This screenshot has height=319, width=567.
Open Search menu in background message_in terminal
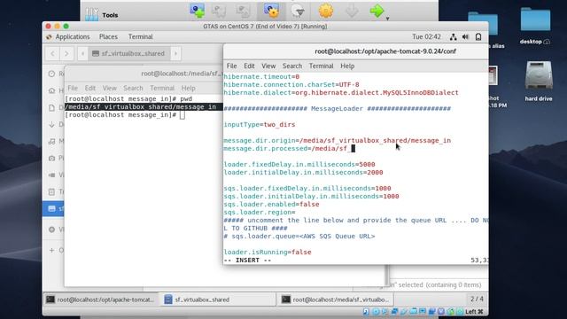(133, 89)
